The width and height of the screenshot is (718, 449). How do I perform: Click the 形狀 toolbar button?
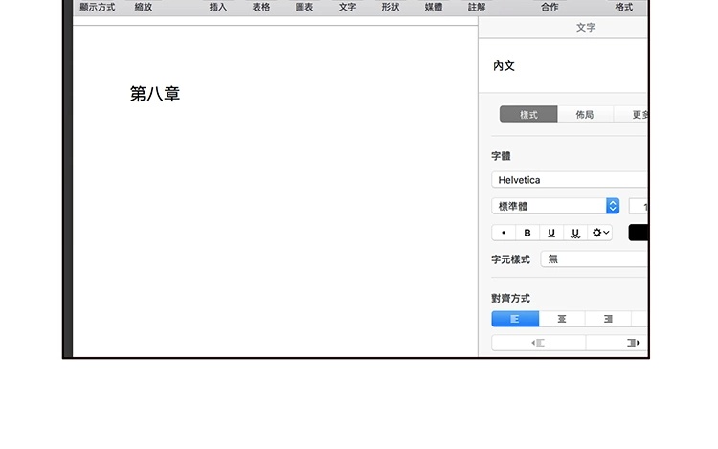pyautogui.click(x=391, y=7)
